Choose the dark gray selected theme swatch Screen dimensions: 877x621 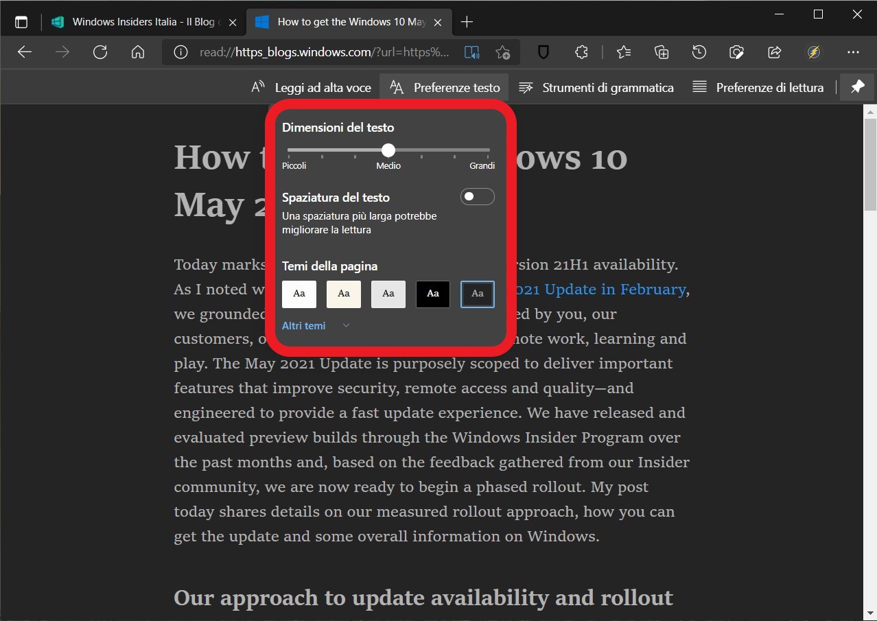point(478,294)
